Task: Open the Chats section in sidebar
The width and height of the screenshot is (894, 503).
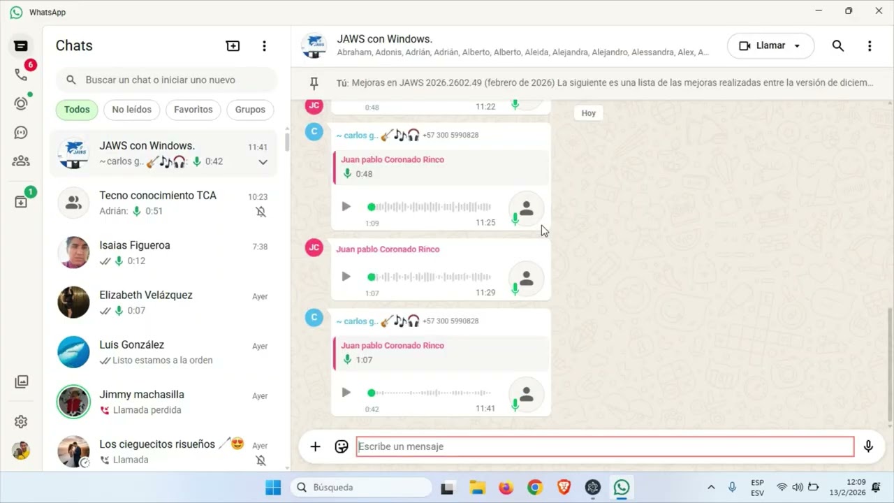Action: [x=21, y=46]
